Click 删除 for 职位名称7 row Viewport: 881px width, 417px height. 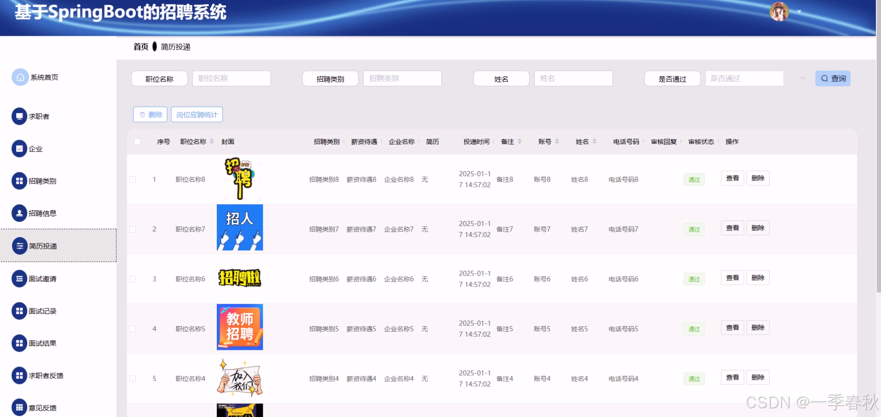(758, 228)
